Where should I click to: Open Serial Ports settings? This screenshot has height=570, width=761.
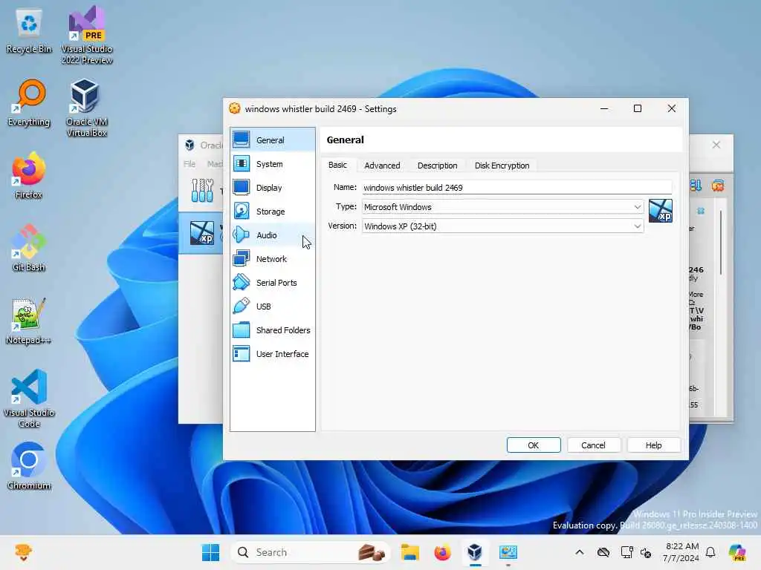272,283
